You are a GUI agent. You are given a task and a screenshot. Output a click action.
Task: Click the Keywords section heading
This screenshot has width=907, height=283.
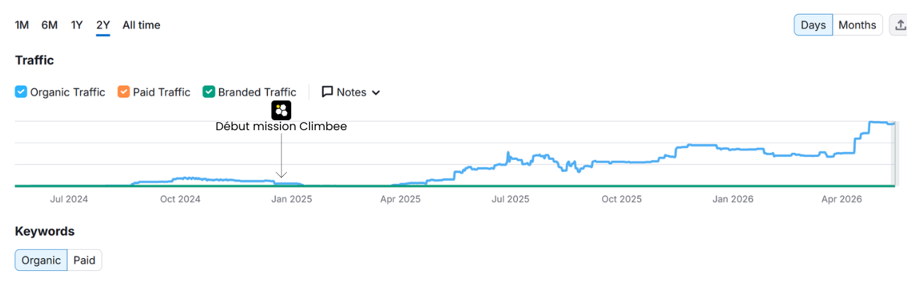(45, 231)
